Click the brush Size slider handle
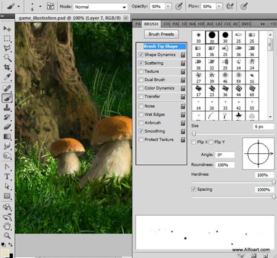The image size is (277, 258). tap(194, 134)
